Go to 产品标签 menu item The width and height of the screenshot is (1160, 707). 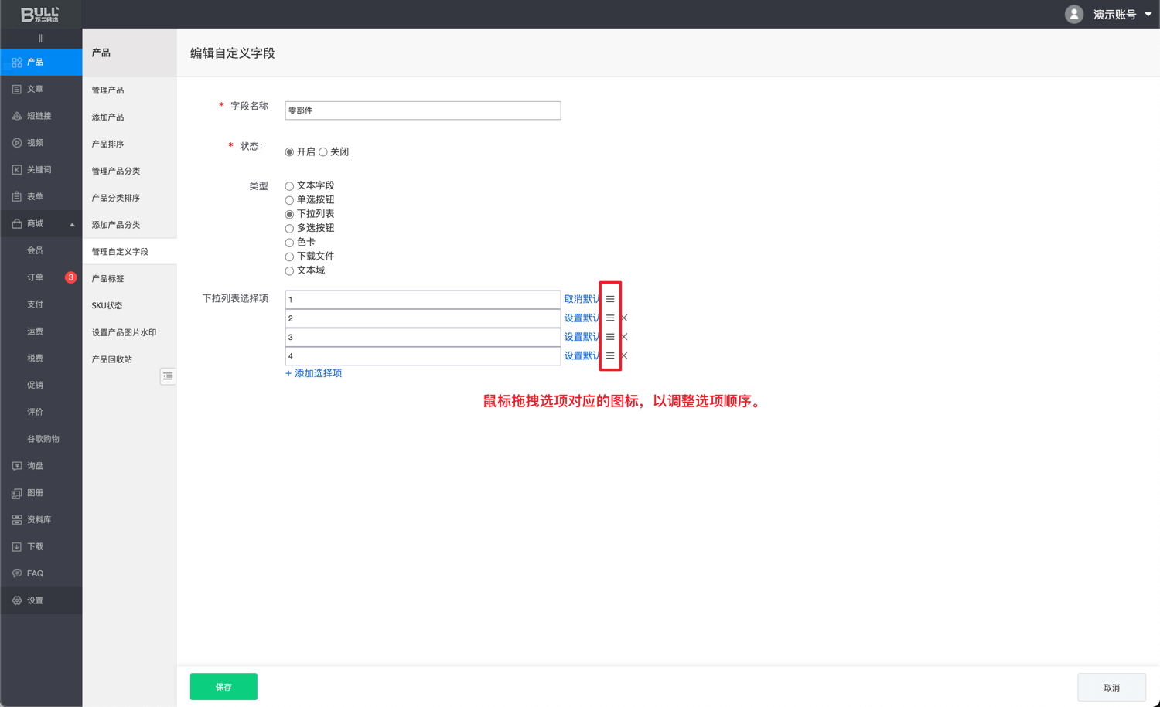108,278
